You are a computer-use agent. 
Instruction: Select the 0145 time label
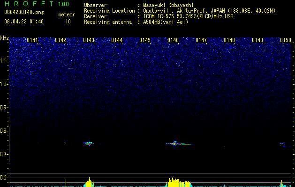[145, 40]
